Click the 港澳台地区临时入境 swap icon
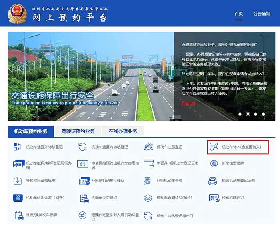 [82, 215]
